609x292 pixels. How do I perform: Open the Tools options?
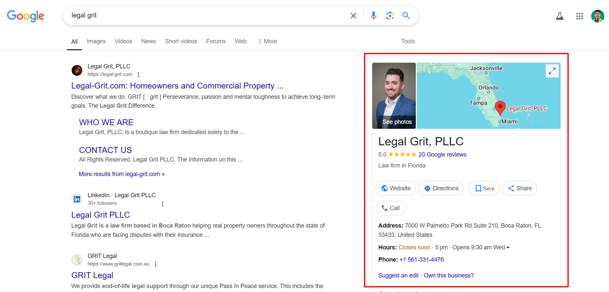[x=408, y=41]
